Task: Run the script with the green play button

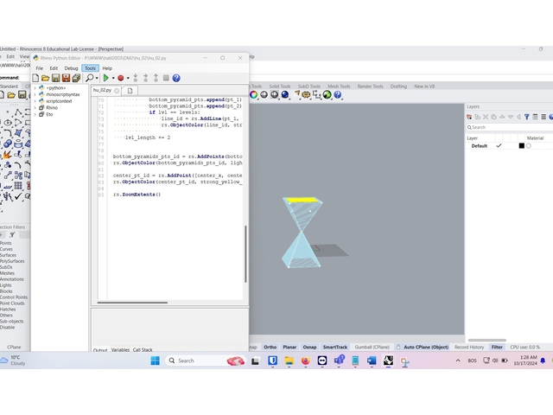Action: [x=107, y=78]
